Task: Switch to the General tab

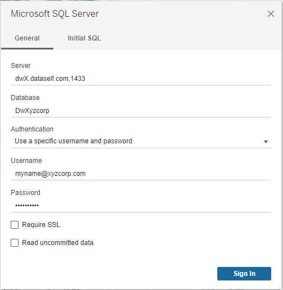Action: [x=27, y=38]
